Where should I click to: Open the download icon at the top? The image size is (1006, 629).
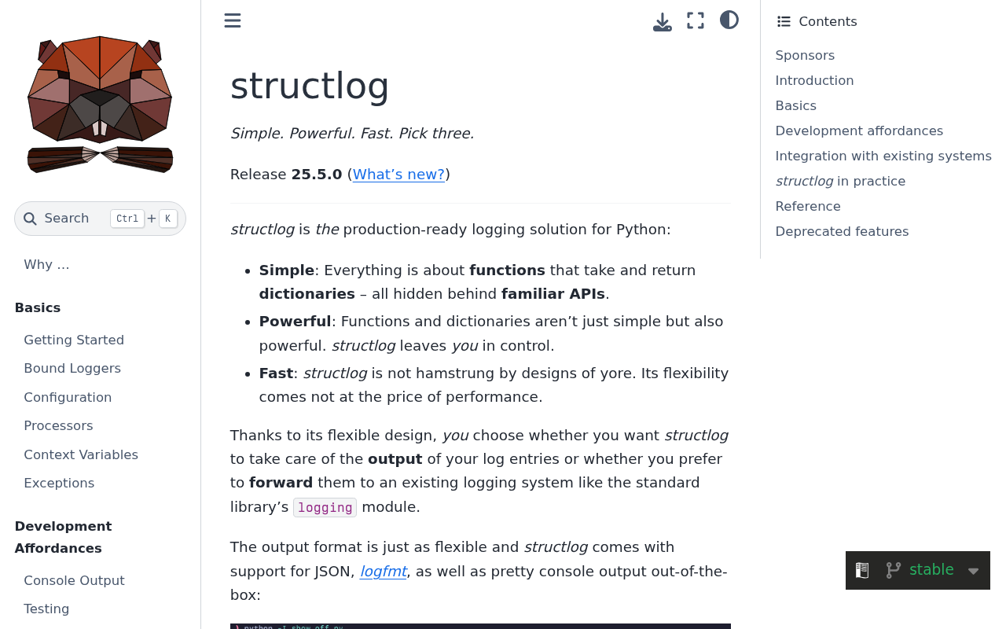663,19
